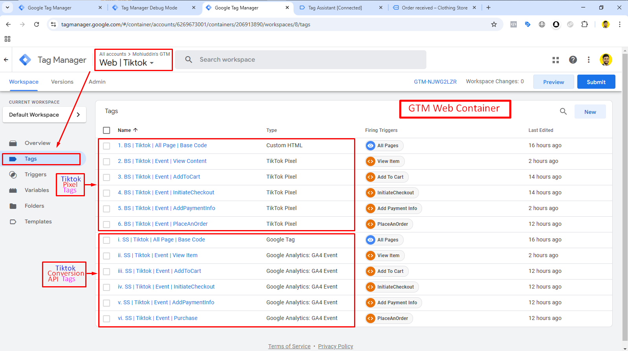Select the checkbox for the SS Purchase tag
628x351 pixels.
coord(107,318)
